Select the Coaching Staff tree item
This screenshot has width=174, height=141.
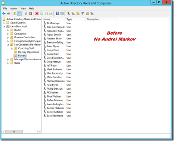coord(26,48)
